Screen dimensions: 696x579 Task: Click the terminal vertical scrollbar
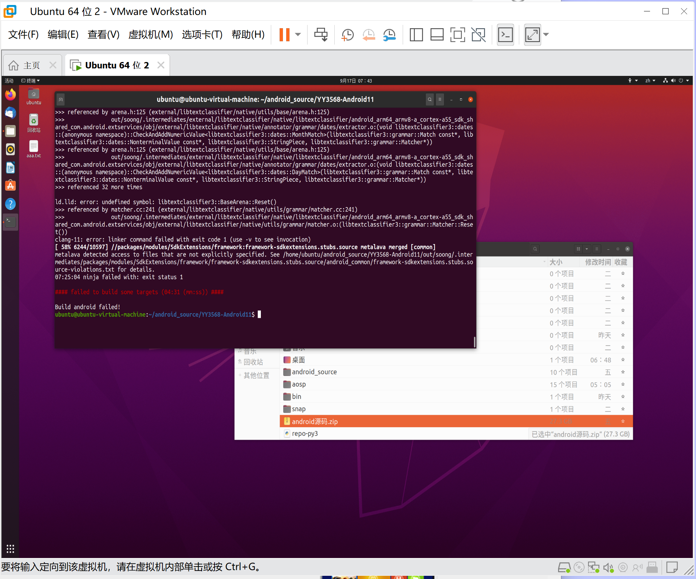pyautogui.click(x=474, y=341)
